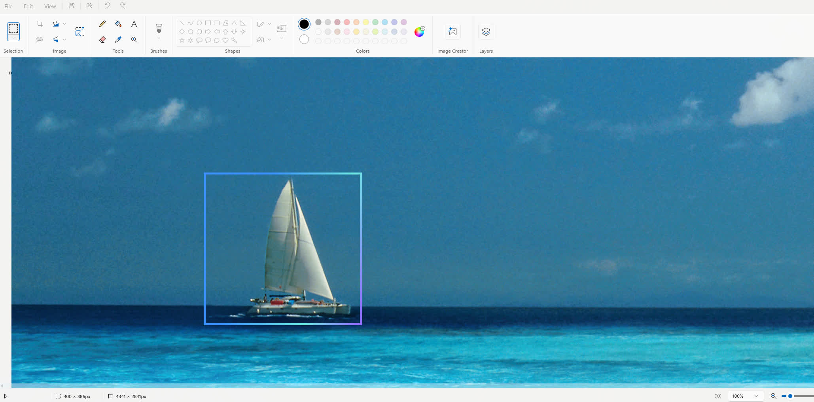Screen dimensions: 814x402
Task: Choose the green palette color
Action: (x=375, y=22)
